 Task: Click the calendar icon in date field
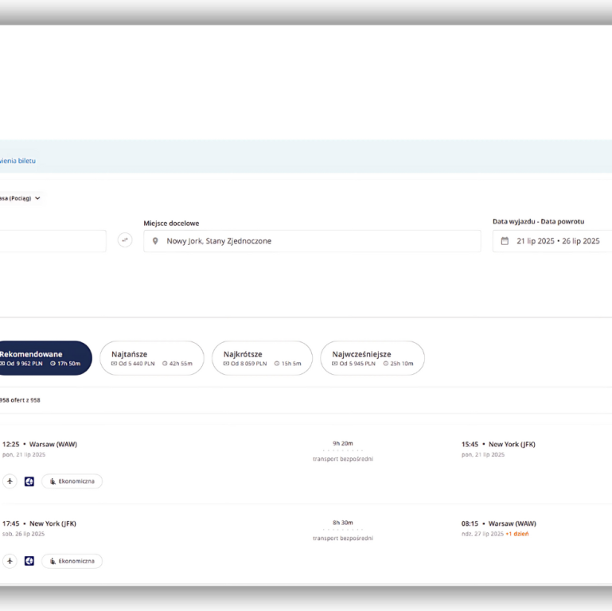505,241
